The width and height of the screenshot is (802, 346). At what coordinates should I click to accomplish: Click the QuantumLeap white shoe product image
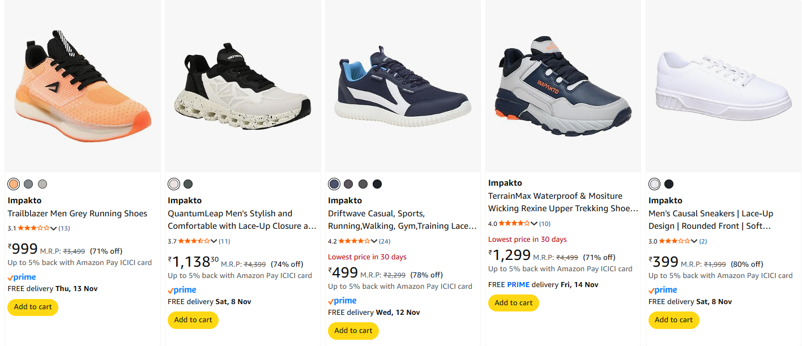(242, 85)
